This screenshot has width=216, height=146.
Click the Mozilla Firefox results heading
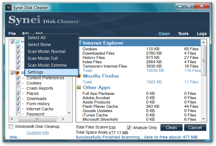click(x=101, y=76)
